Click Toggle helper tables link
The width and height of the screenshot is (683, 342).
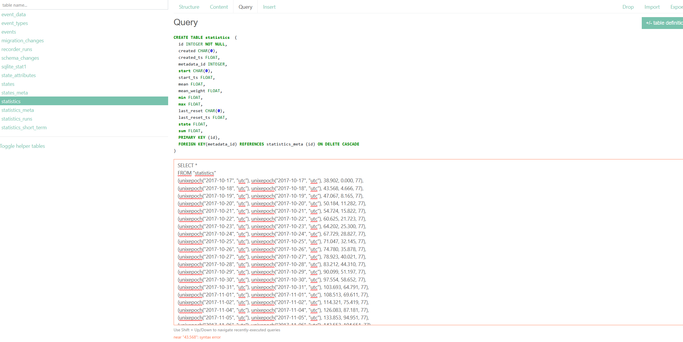pos(22,146)
